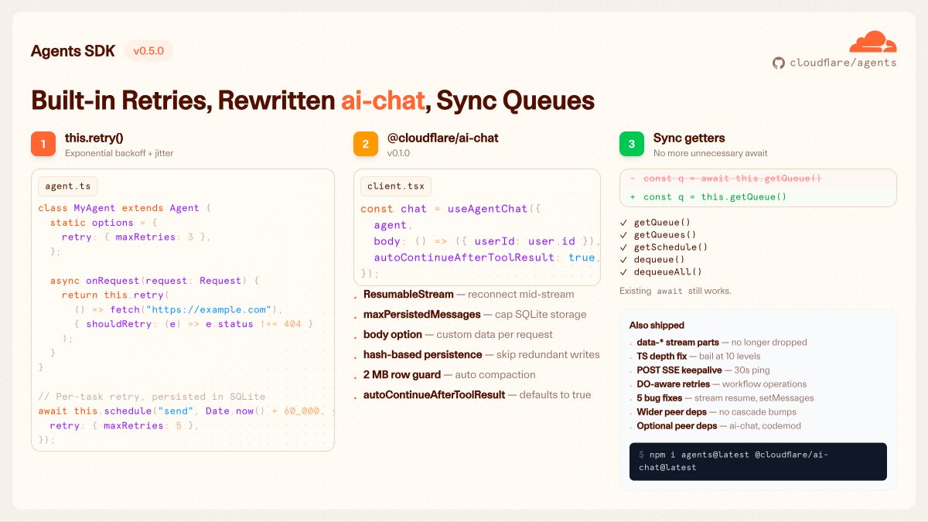Click the removed diff line with await this.getQueue()
This screenshot has width=928, height=522.
click(758, 179)
